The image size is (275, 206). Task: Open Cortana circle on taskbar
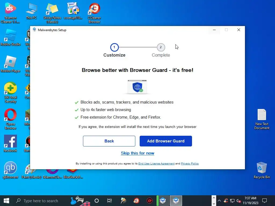pyautogui.click(x=97, y=201)
